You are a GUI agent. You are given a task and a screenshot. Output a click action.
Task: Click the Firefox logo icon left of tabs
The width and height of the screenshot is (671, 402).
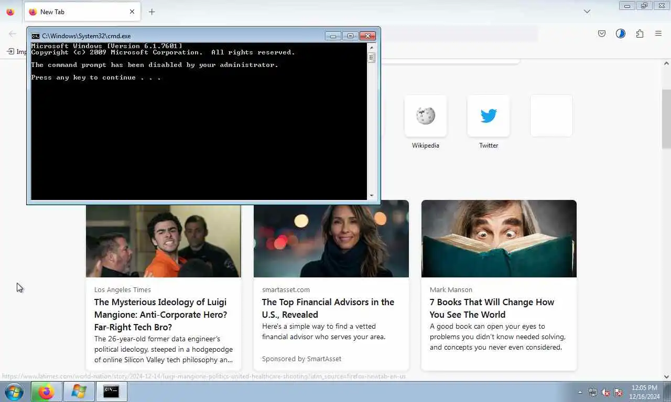(10, 12)
